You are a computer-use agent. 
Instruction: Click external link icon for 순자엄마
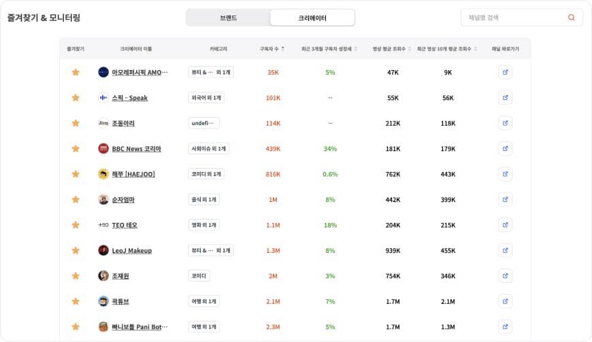[505, 200]
